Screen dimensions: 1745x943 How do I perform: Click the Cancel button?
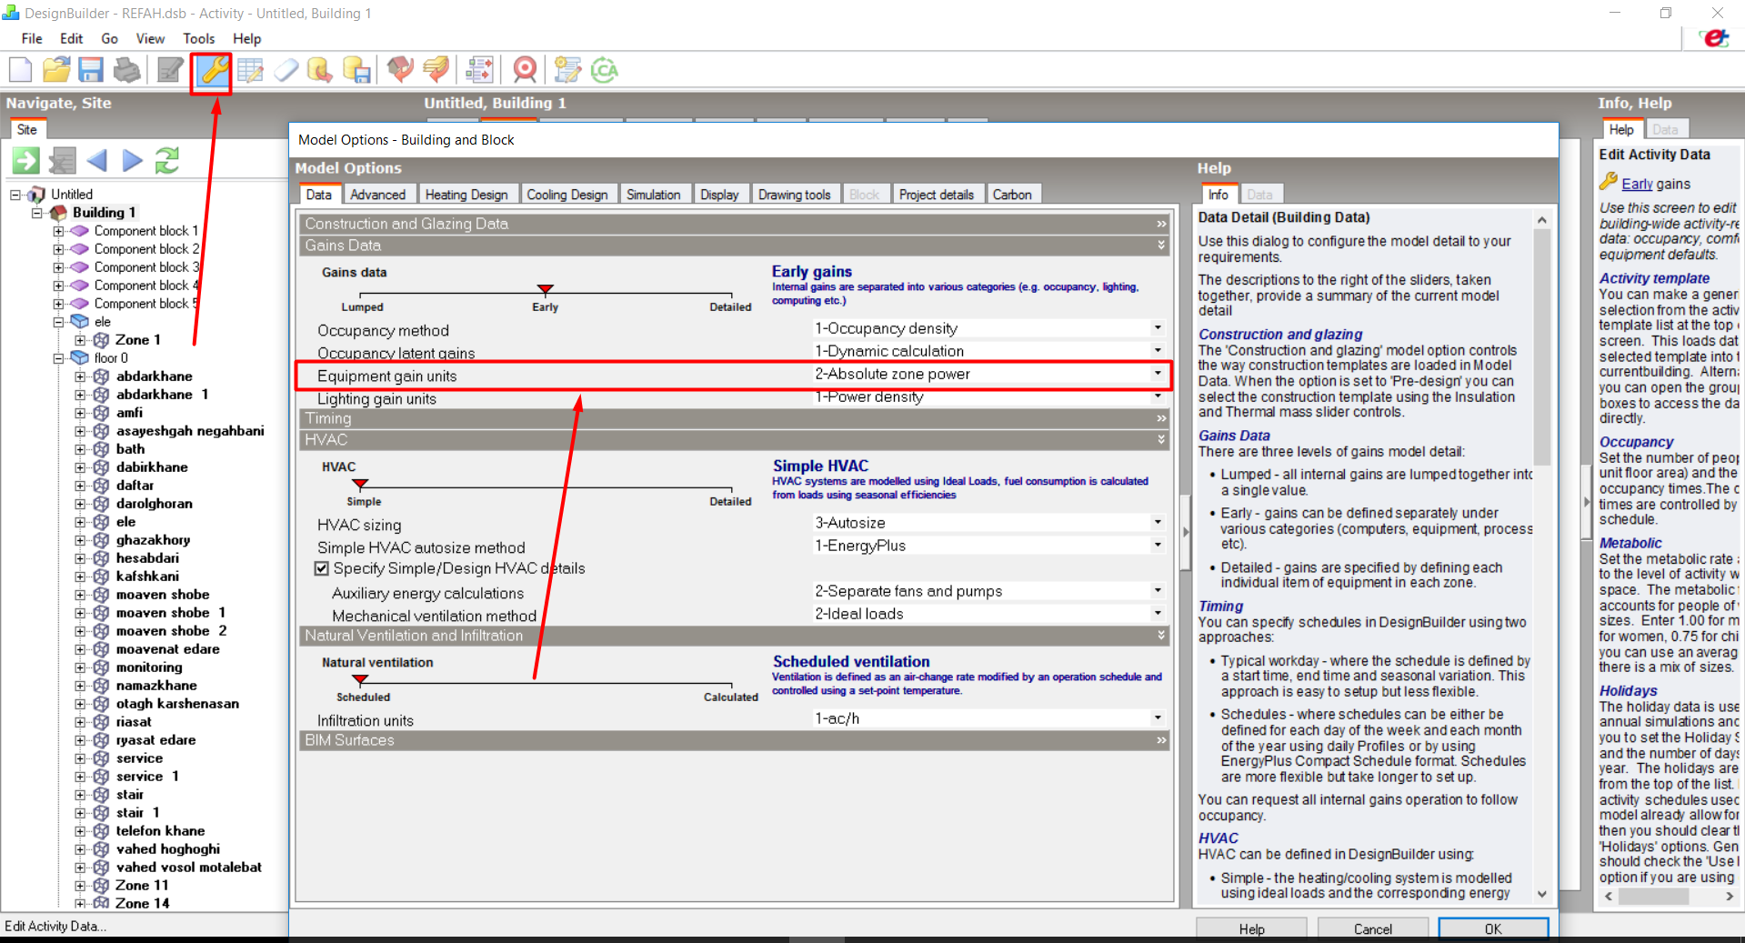pos(1372,928)
